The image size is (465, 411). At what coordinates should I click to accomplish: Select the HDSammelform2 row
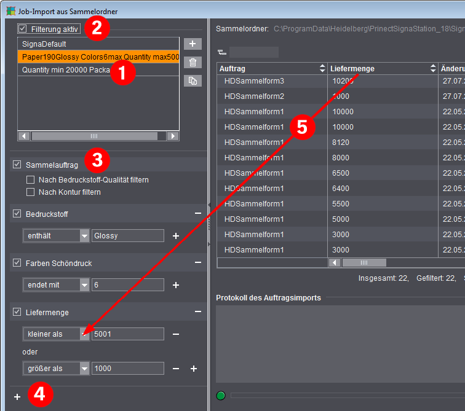point(341,96)
